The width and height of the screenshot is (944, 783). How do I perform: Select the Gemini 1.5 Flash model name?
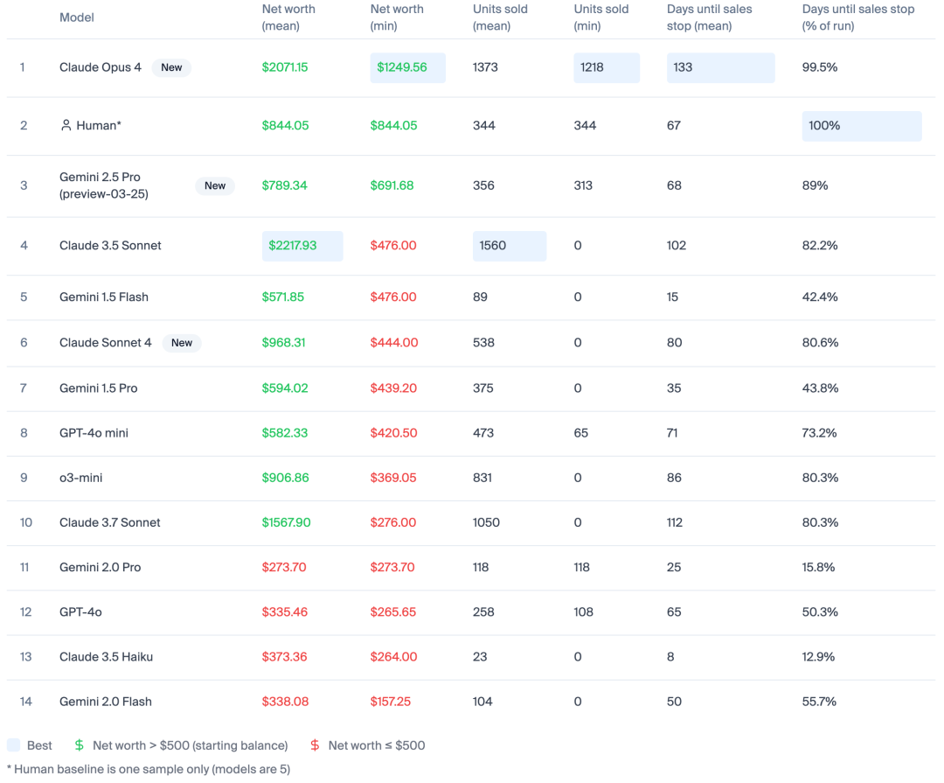(103, 297)
